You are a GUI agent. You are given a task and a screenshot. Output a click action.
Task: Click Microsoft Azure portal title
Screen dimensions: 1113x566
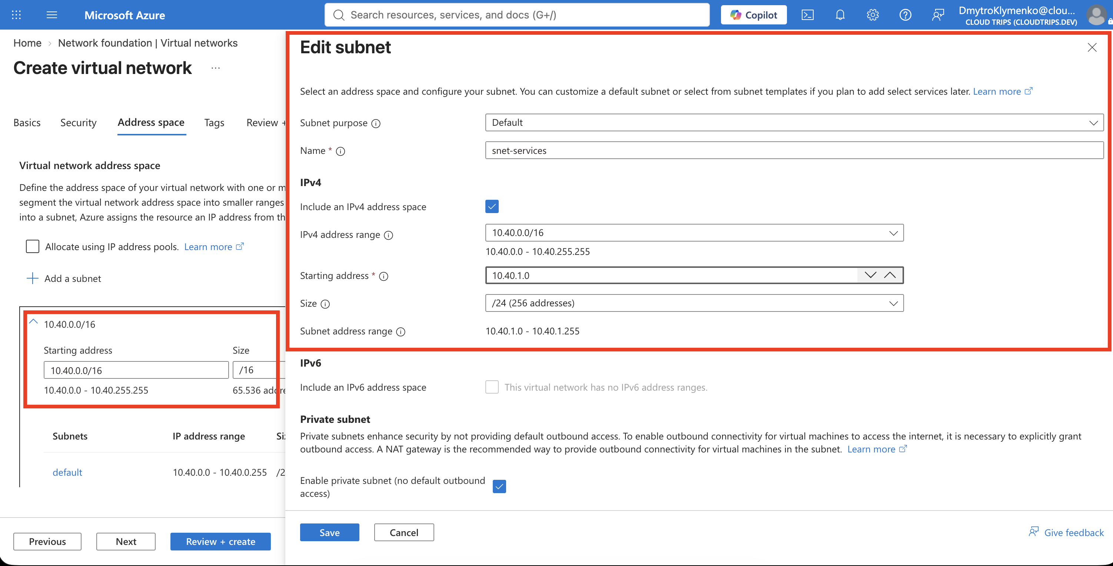(124, 15)
